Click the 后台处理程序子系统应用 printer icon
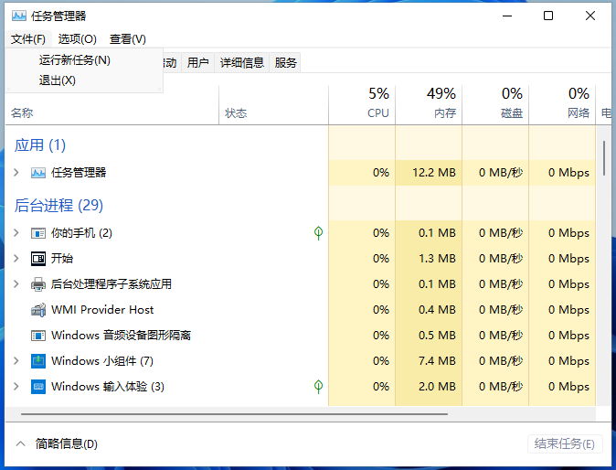616x470 pixels. 38,284
